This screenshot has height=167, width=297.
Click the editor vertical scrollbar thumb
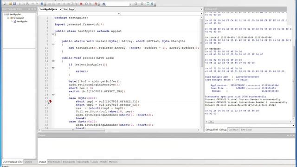201,43
